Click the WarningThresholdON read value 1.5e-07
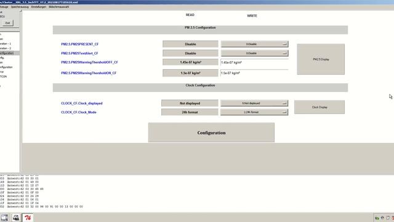 [x=190, y=73]
